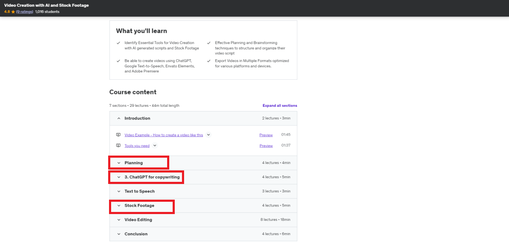Expand the ChatGPT for copywriting section
The image size is (509, 245).
203,177
